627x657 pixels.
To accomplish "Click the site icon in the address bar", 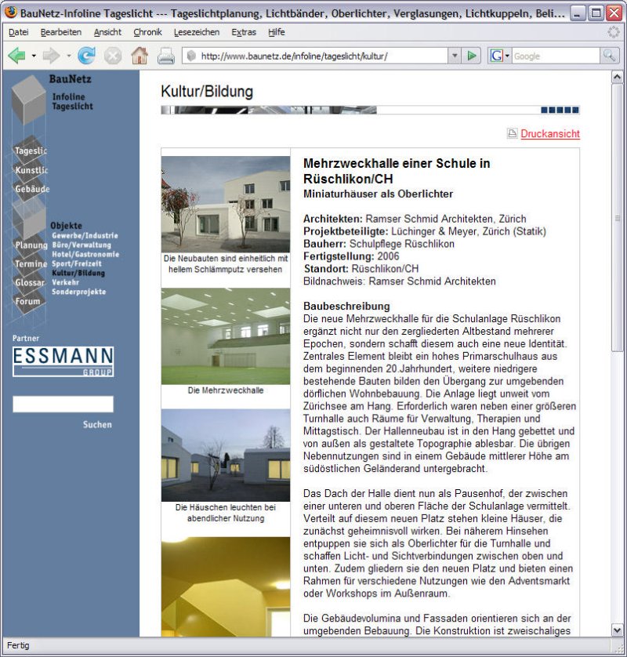I will [x=191, y=56].
